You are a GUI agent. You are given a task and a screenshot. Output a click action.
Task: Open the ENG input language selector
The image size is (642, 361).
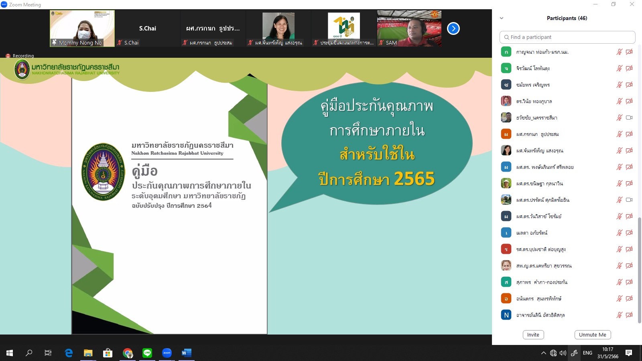(x=587, y=353)
